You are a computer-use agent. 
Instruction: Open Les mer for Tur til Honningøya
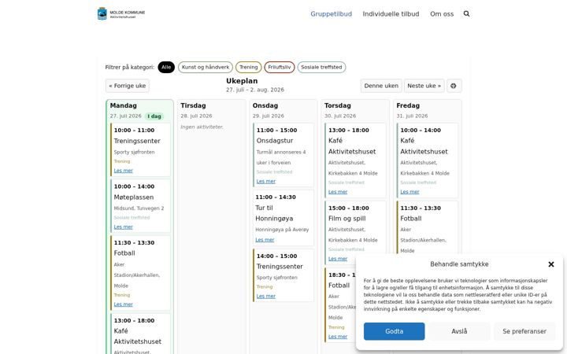point(265,239)
